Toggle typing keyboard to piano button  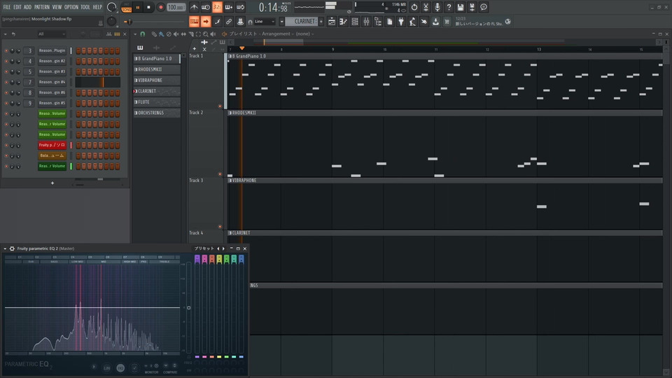(x=194, y=22)
